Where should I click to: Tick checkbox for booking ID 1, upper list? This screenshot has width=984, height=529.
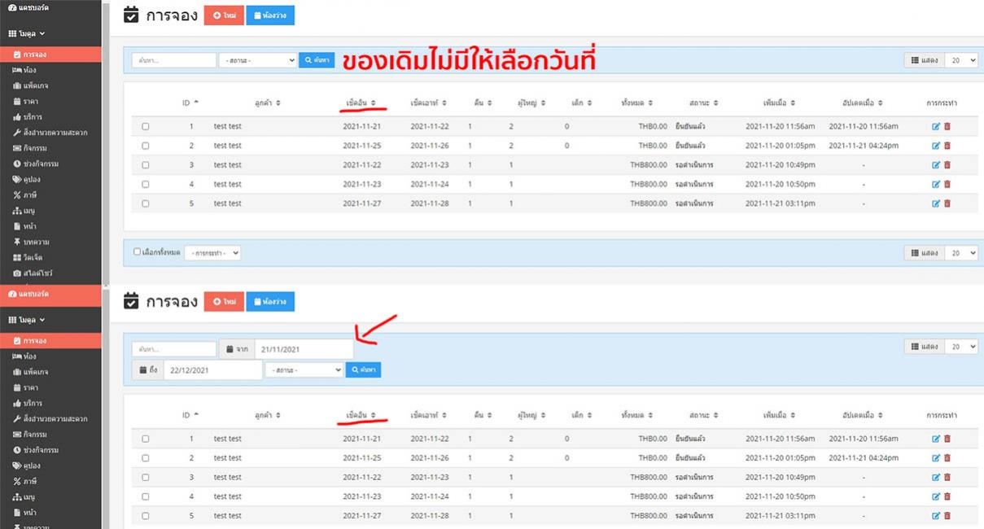146,126
